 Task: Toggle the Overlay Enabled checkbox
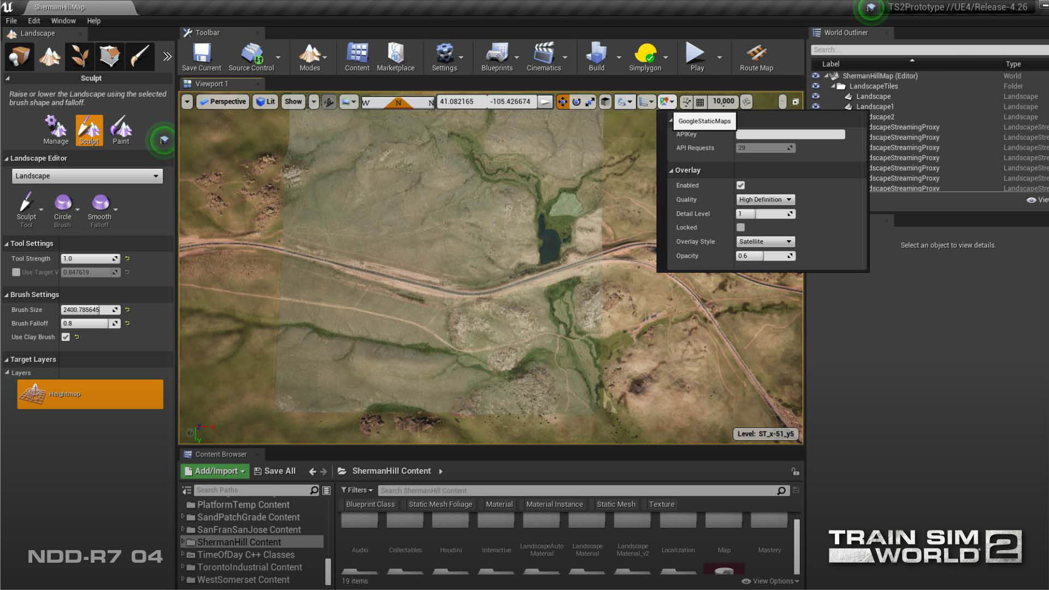[741, 185]
